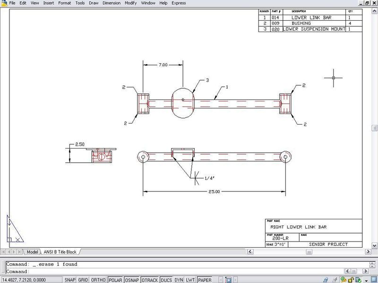
Task: Click the AutoCAD document icon left of File
Action: tap(3, 3)
